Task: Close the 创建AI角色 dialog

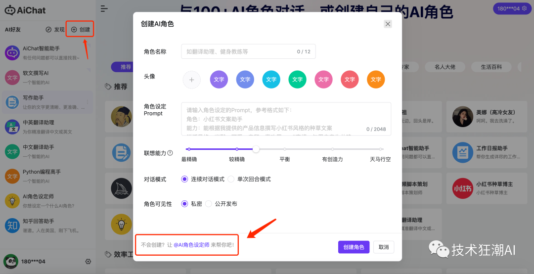Action: (388, 24)
